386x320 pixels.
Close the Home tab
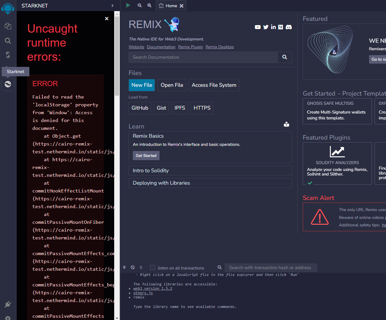pyautogui.click(x=181, y=6)
